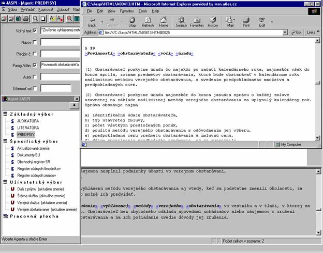Click into the Voľný text input field

pos(60,30)
